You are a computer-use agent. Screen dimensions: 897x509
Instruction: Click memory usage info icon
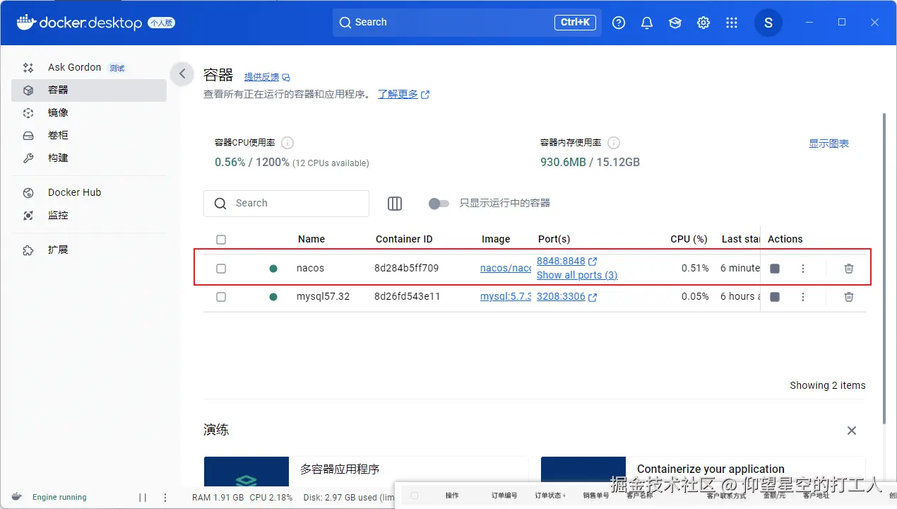(x=614, y=143)
